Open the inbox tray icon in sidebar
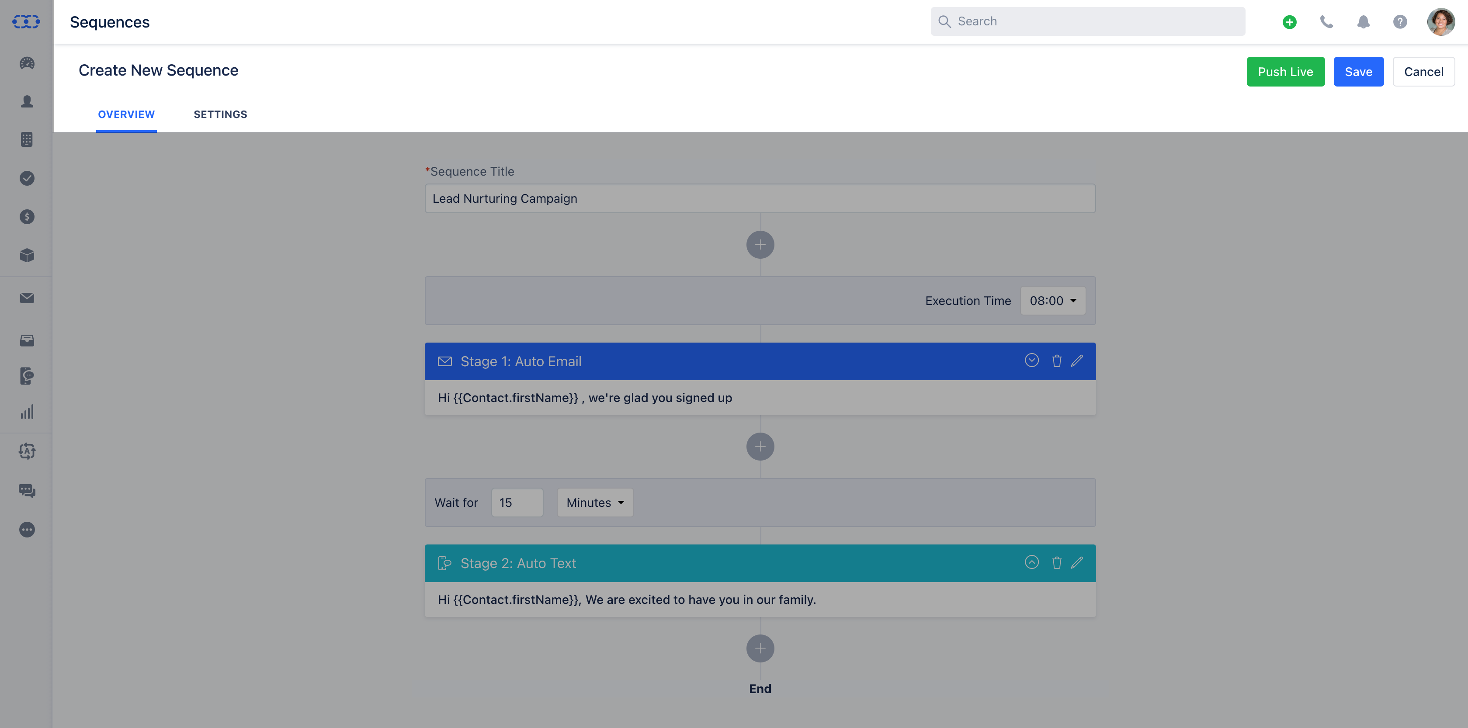Viewport: 1468px width, 728px height. coord(27,341)
